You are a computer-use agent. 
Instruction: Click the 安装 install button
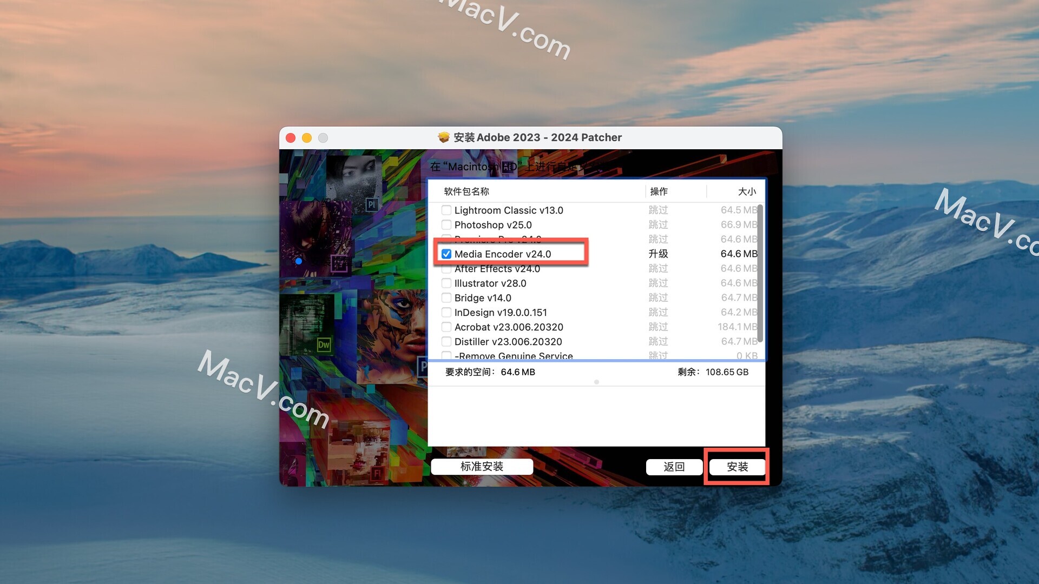pyautogui.click(x=737, y=467)
